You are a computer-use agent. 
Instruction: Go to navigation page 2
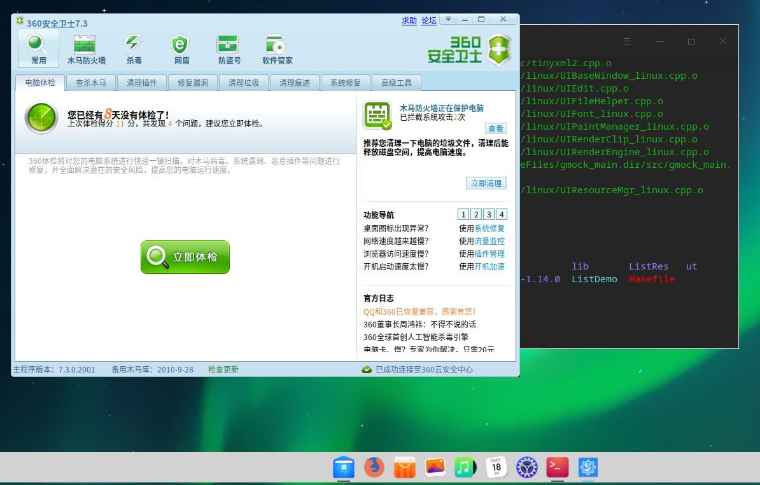pyautogui.click(x=476, y=214)
